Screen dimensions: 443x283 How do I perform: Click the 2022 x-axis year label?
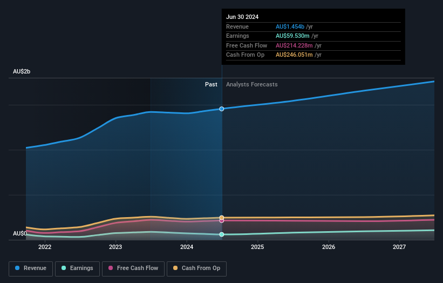click(x=45, y=247)
